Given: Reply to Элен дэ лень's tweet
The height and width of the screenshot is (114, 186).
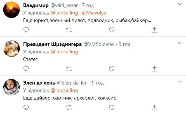Looking at the screenshot, I should point(26,107).
